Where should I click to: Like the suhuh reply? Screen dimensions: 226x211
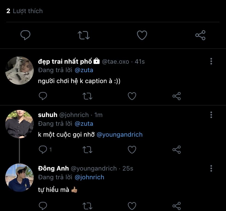pyautogui.click(x=132, y=150)
